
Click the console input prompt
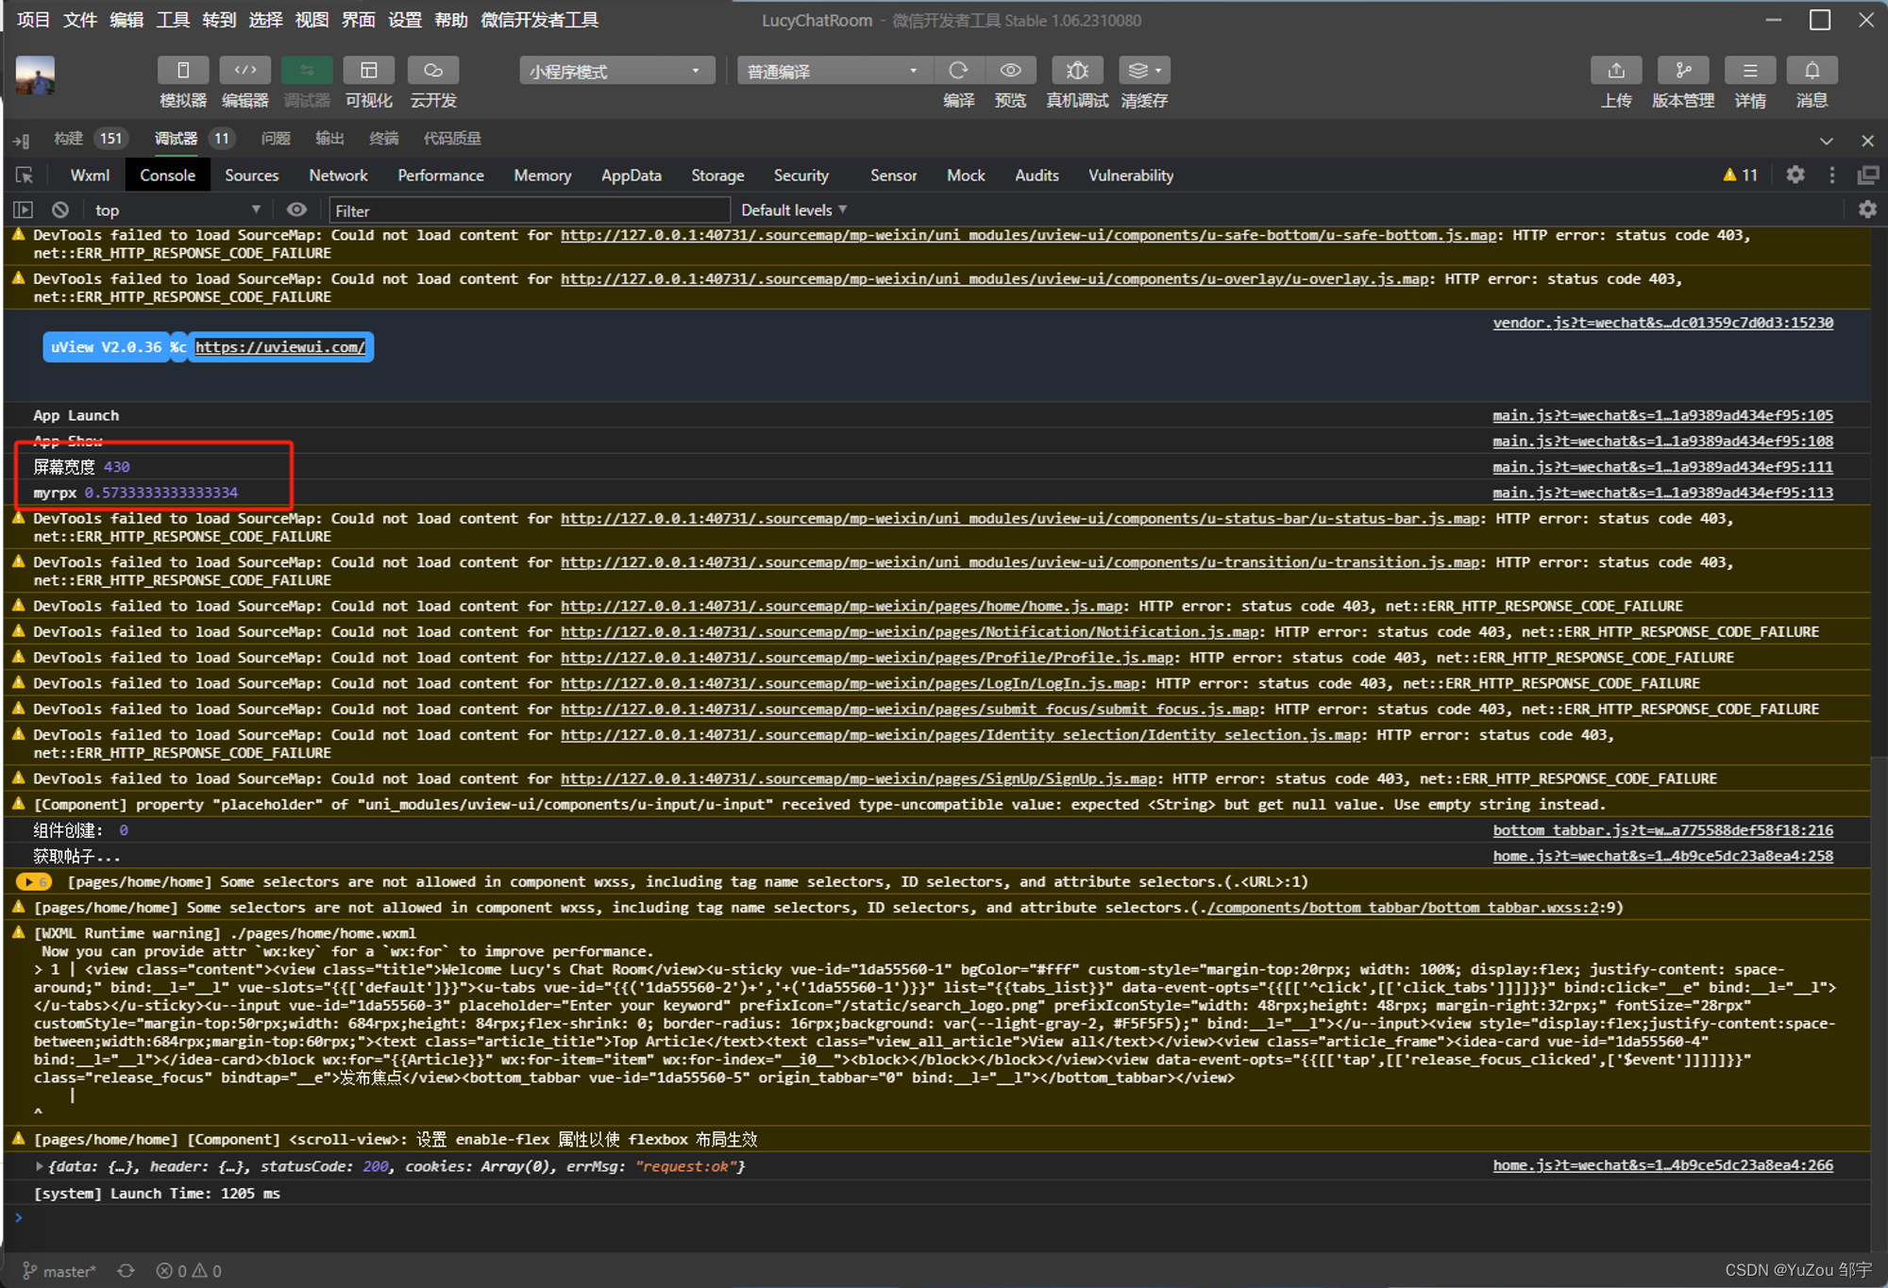click(944, 1218)
